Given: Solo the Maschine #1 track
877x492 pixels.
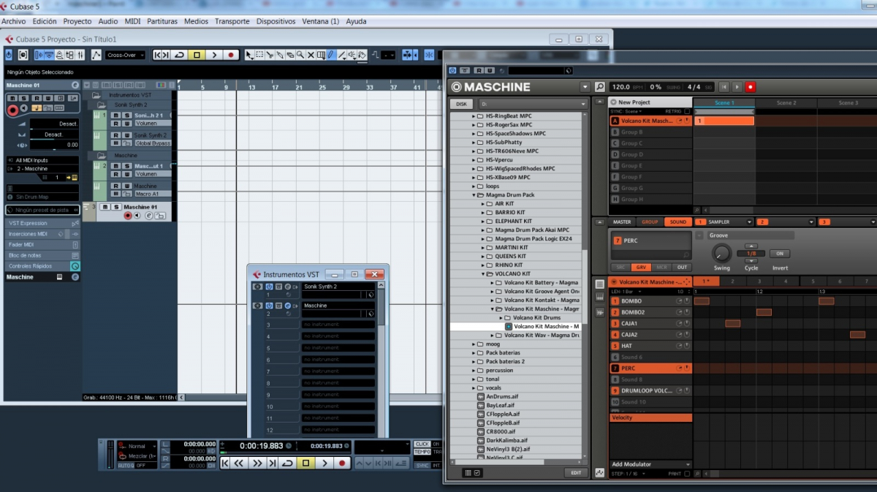Looking at the screenshot, I should (117, 207).
